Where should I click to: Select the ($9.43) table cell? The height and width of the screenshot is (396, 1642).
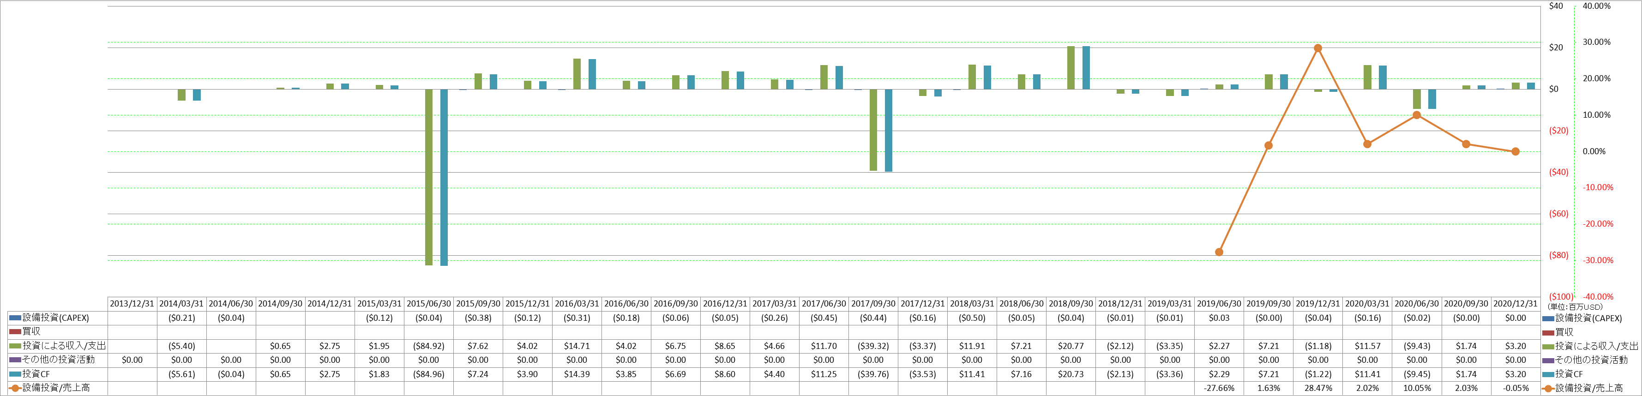(1416, 346)
